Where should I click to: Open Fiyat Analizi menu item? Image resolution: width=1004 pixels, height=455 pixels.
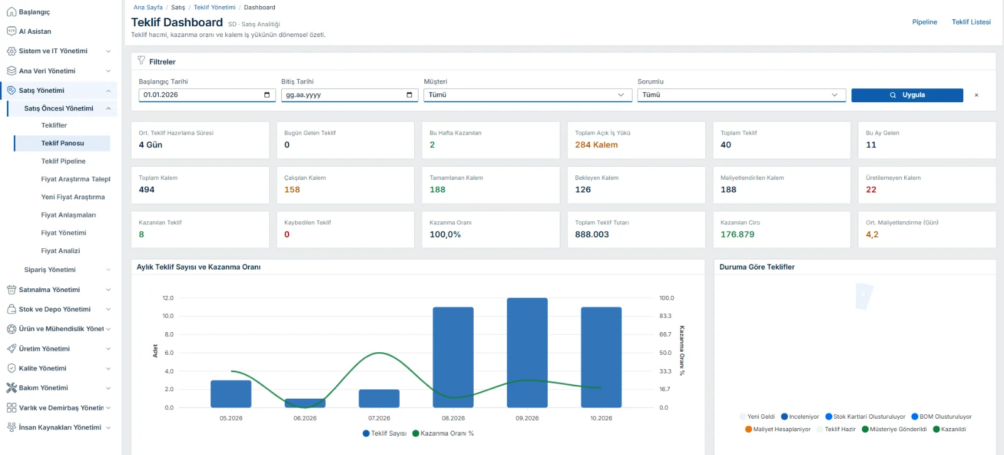(x=61, y=251)
